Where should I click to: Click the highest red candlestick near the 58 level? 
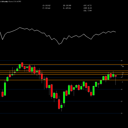click(x=22, y=65)
